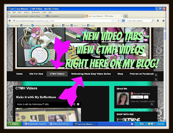Open a new tab with plus button
Viewport: 173px width, 133px height.
coord(126,16)
